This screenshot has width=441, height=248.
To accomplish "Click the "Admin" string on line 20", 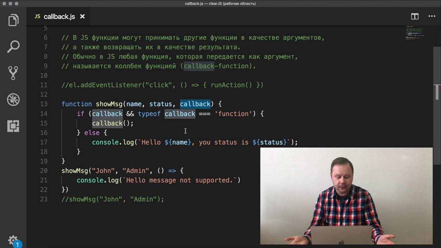I will [136, 170].
